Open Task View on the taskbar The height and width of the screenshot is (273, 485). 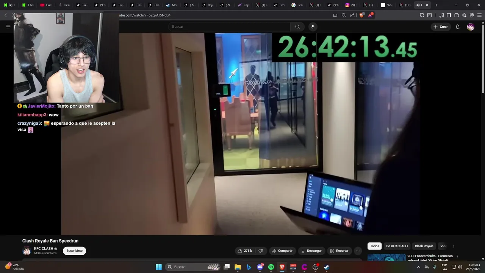pyautogui.click(x=227, y=267)
